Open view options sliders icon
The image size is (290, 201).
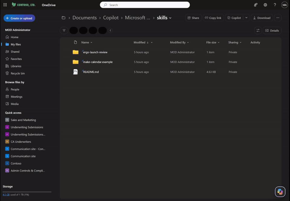258,31
